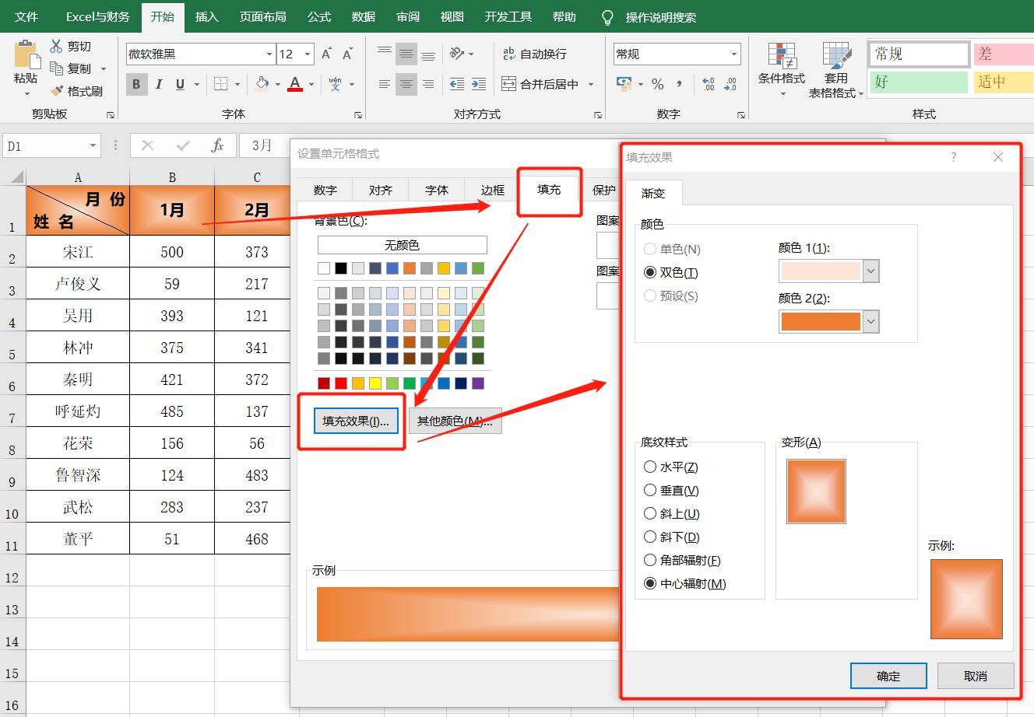Pick the red swatch in the color palette
Screen dimensions: 1034x717
[340, 383]
